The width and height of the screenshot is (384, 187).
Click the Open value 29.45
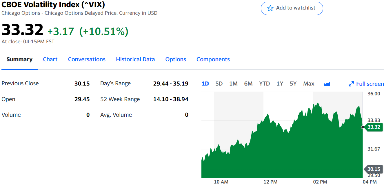[82, 99]
